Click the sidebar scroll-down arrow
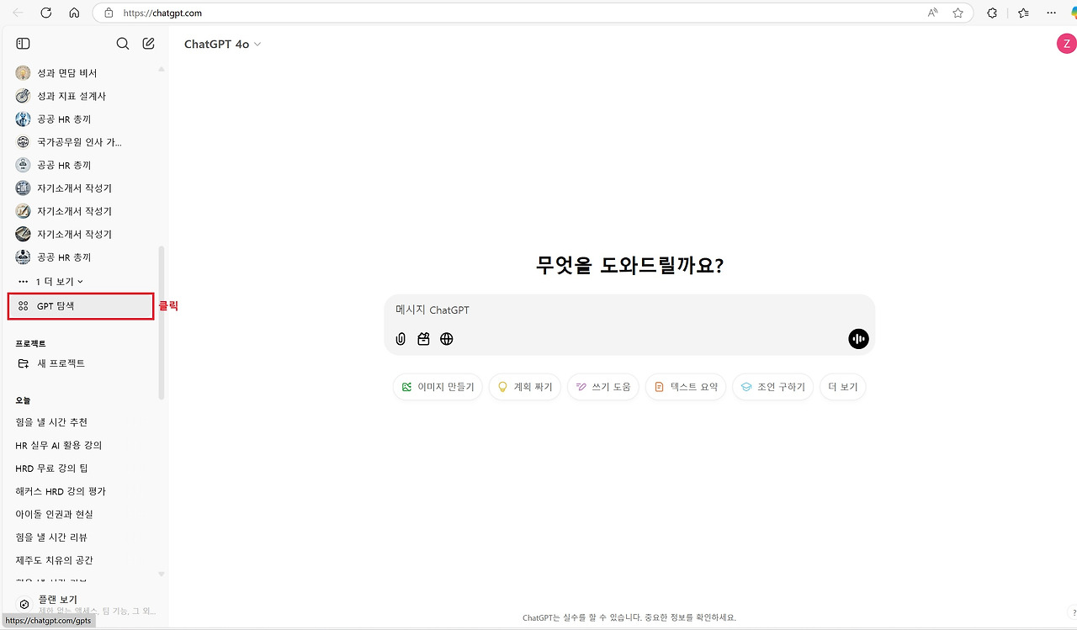This screenshot has height=630, width=1077. tap(162, 574)
